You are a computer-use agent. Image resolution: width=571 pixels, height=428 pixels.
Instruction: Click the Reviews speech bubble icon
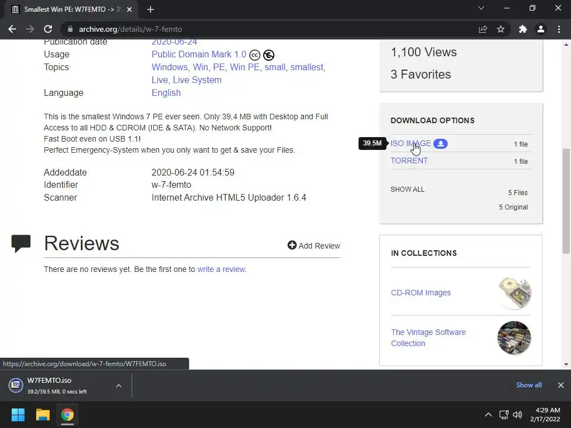coord(21,244)
